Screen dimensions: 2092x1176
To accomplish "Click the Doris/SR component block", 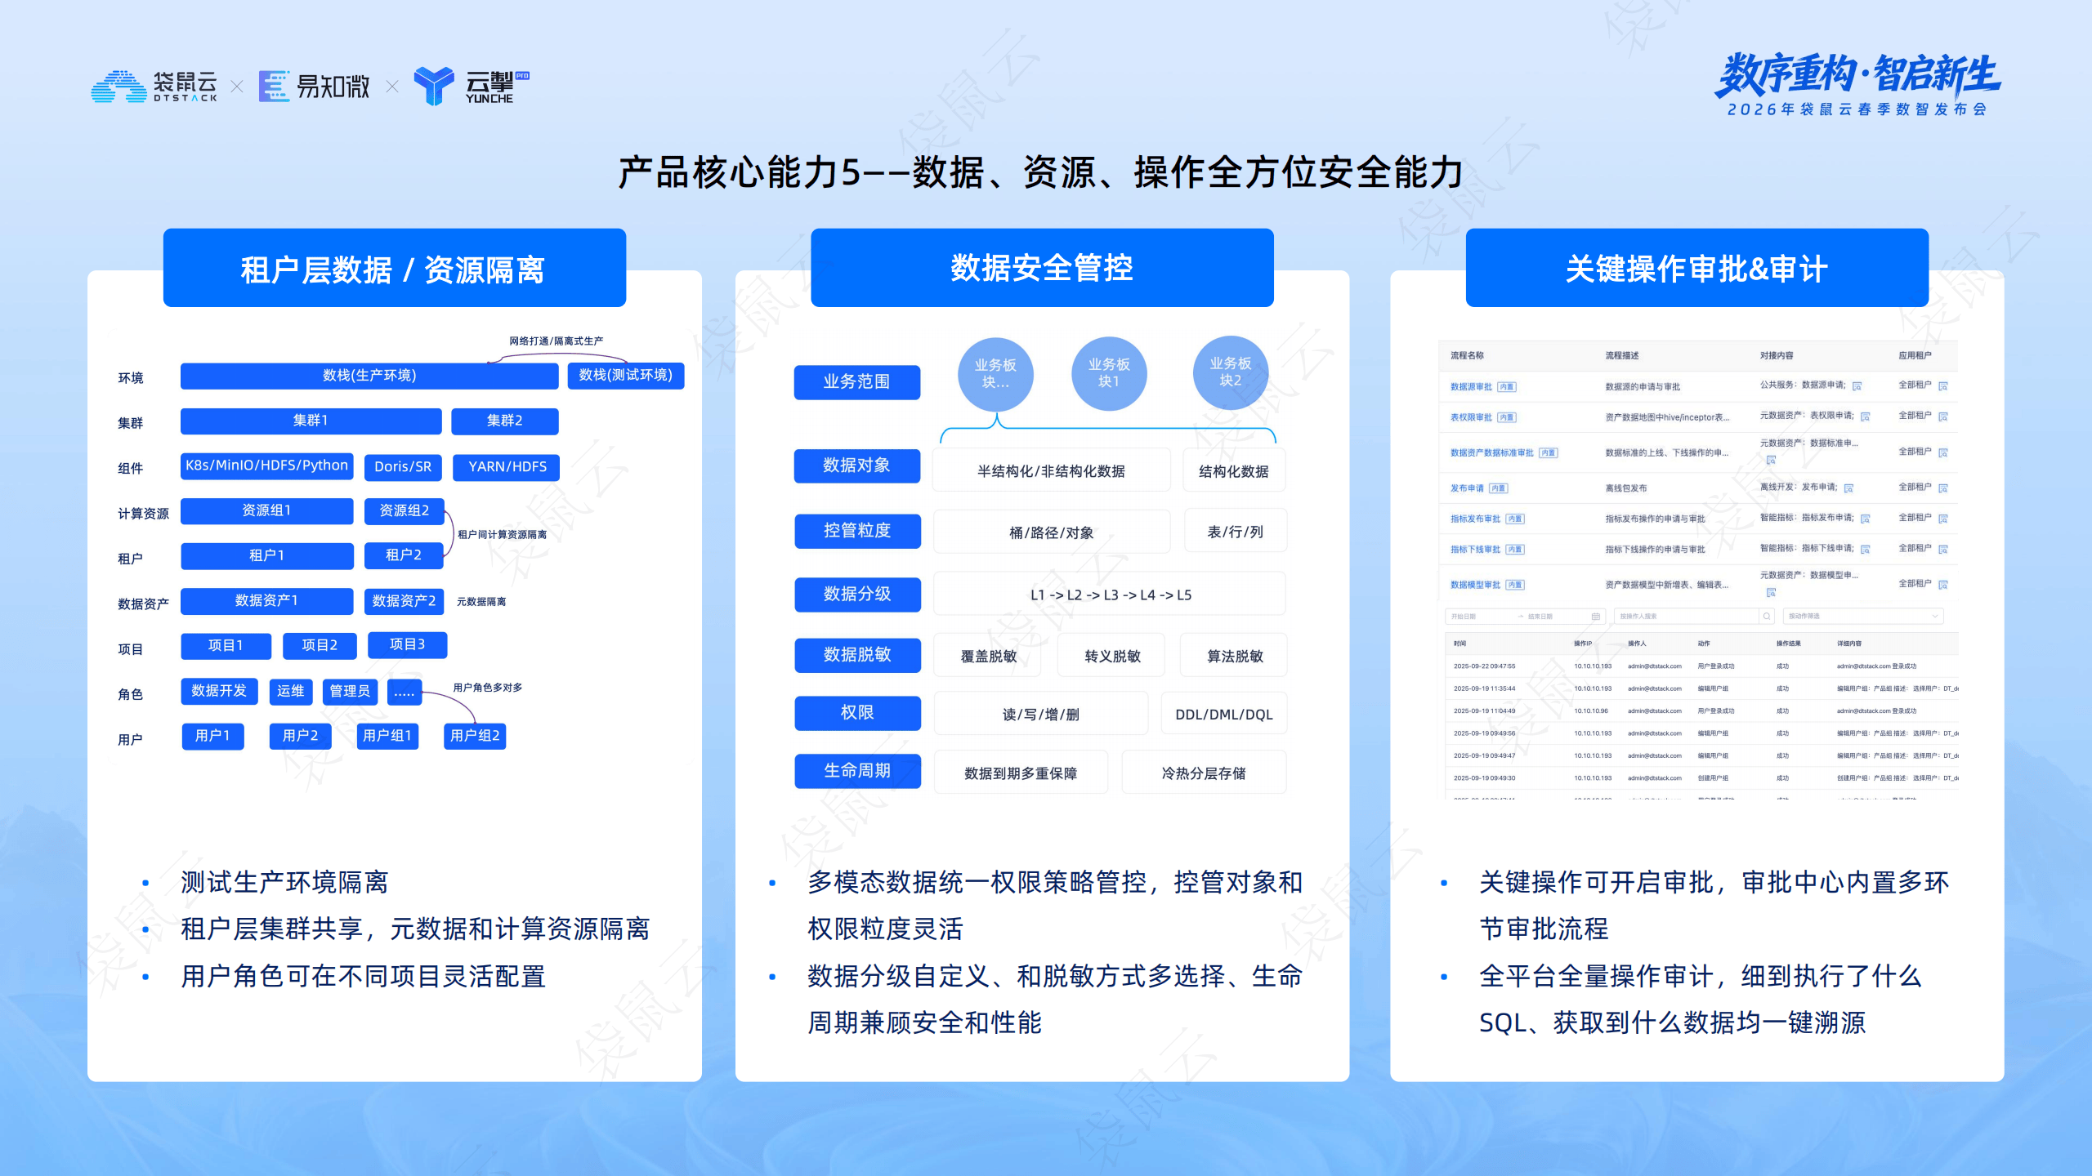I will [403, 467].
